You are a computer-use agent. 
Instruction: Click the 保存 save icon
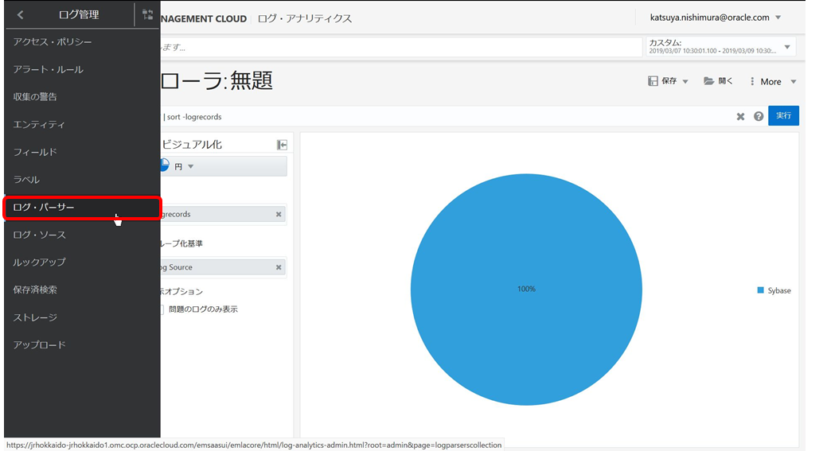(x=653, y=81)
